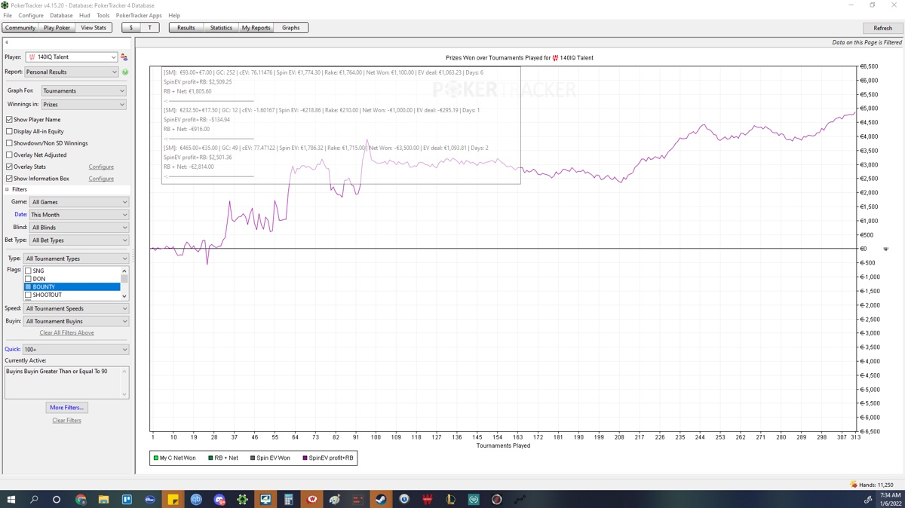The image size is (905, 508).
Task: Click Clear All Filters Above link
Action: [x=66, y=332]
